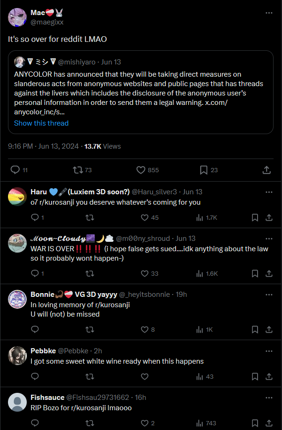Like Pebbke's reply

[145, 376]
